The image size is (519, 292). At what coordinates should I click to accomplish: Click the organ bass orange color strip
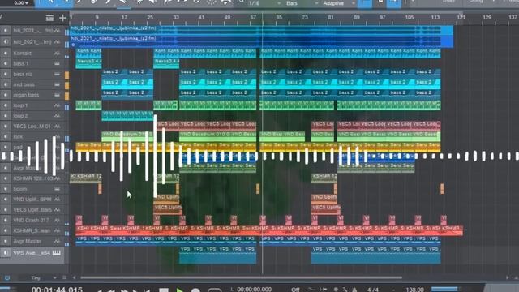tap(66, 96)
